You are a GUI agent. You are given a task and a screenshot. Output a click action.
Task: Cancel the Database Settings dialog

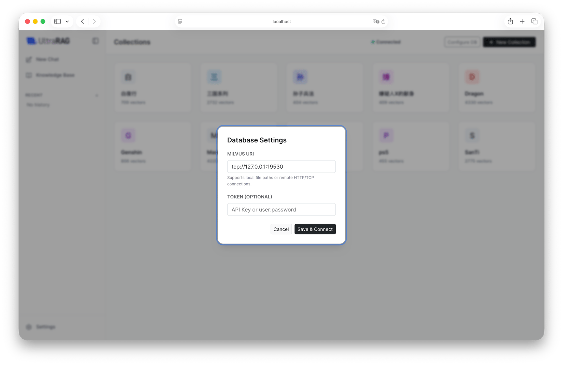(x=281, y=229)
